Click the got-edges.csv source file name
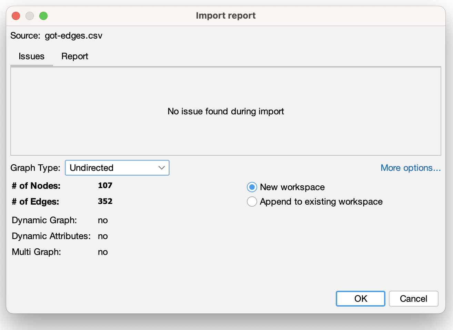453x330 pixels. 73,36
